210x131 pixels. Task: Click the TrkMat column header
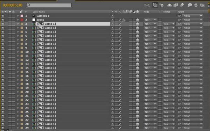pyautogui.click(x=166, y=12)
